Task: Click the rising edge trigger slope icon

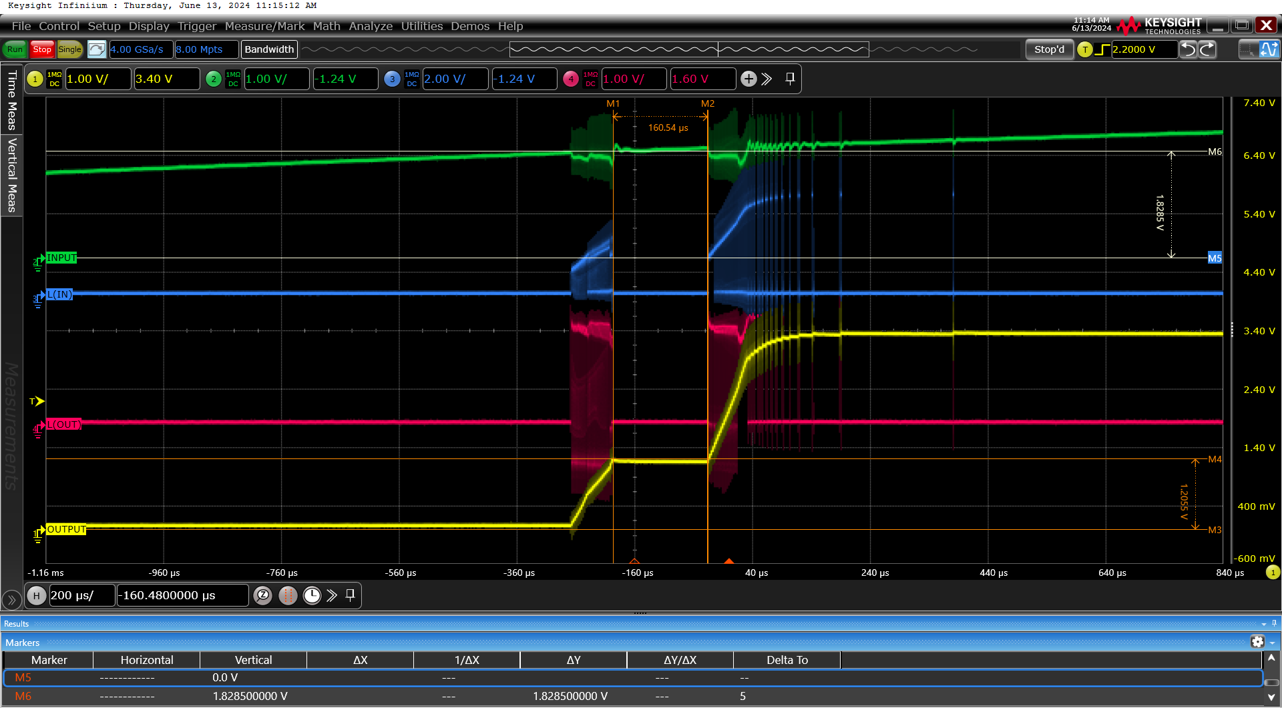Action: (1102, 49)
